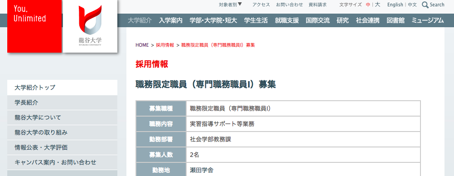Viewport: 454px width, 176px height.
Task: Set font size to 中
Action: pos(368,5)
